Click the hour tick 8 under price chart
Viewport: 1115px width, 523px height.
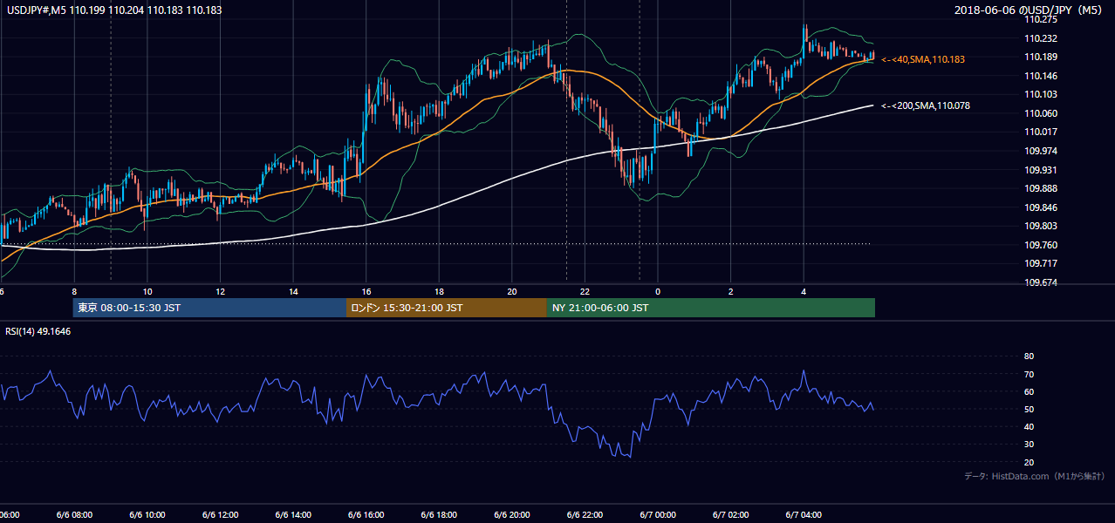[74, 291]
